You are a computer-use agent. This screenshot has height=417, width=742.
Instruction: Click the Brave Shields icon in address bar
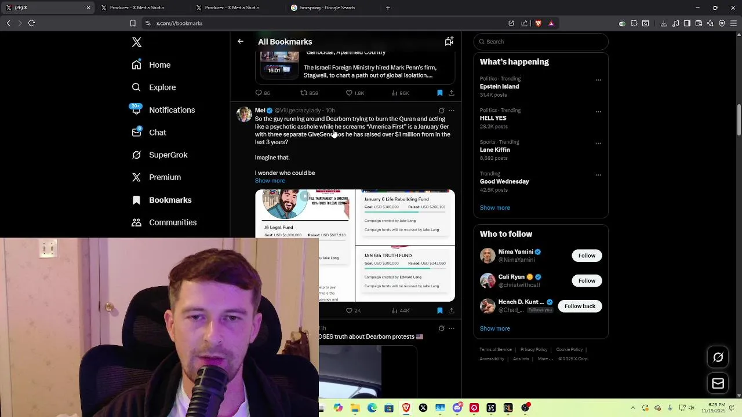[538, 23]
